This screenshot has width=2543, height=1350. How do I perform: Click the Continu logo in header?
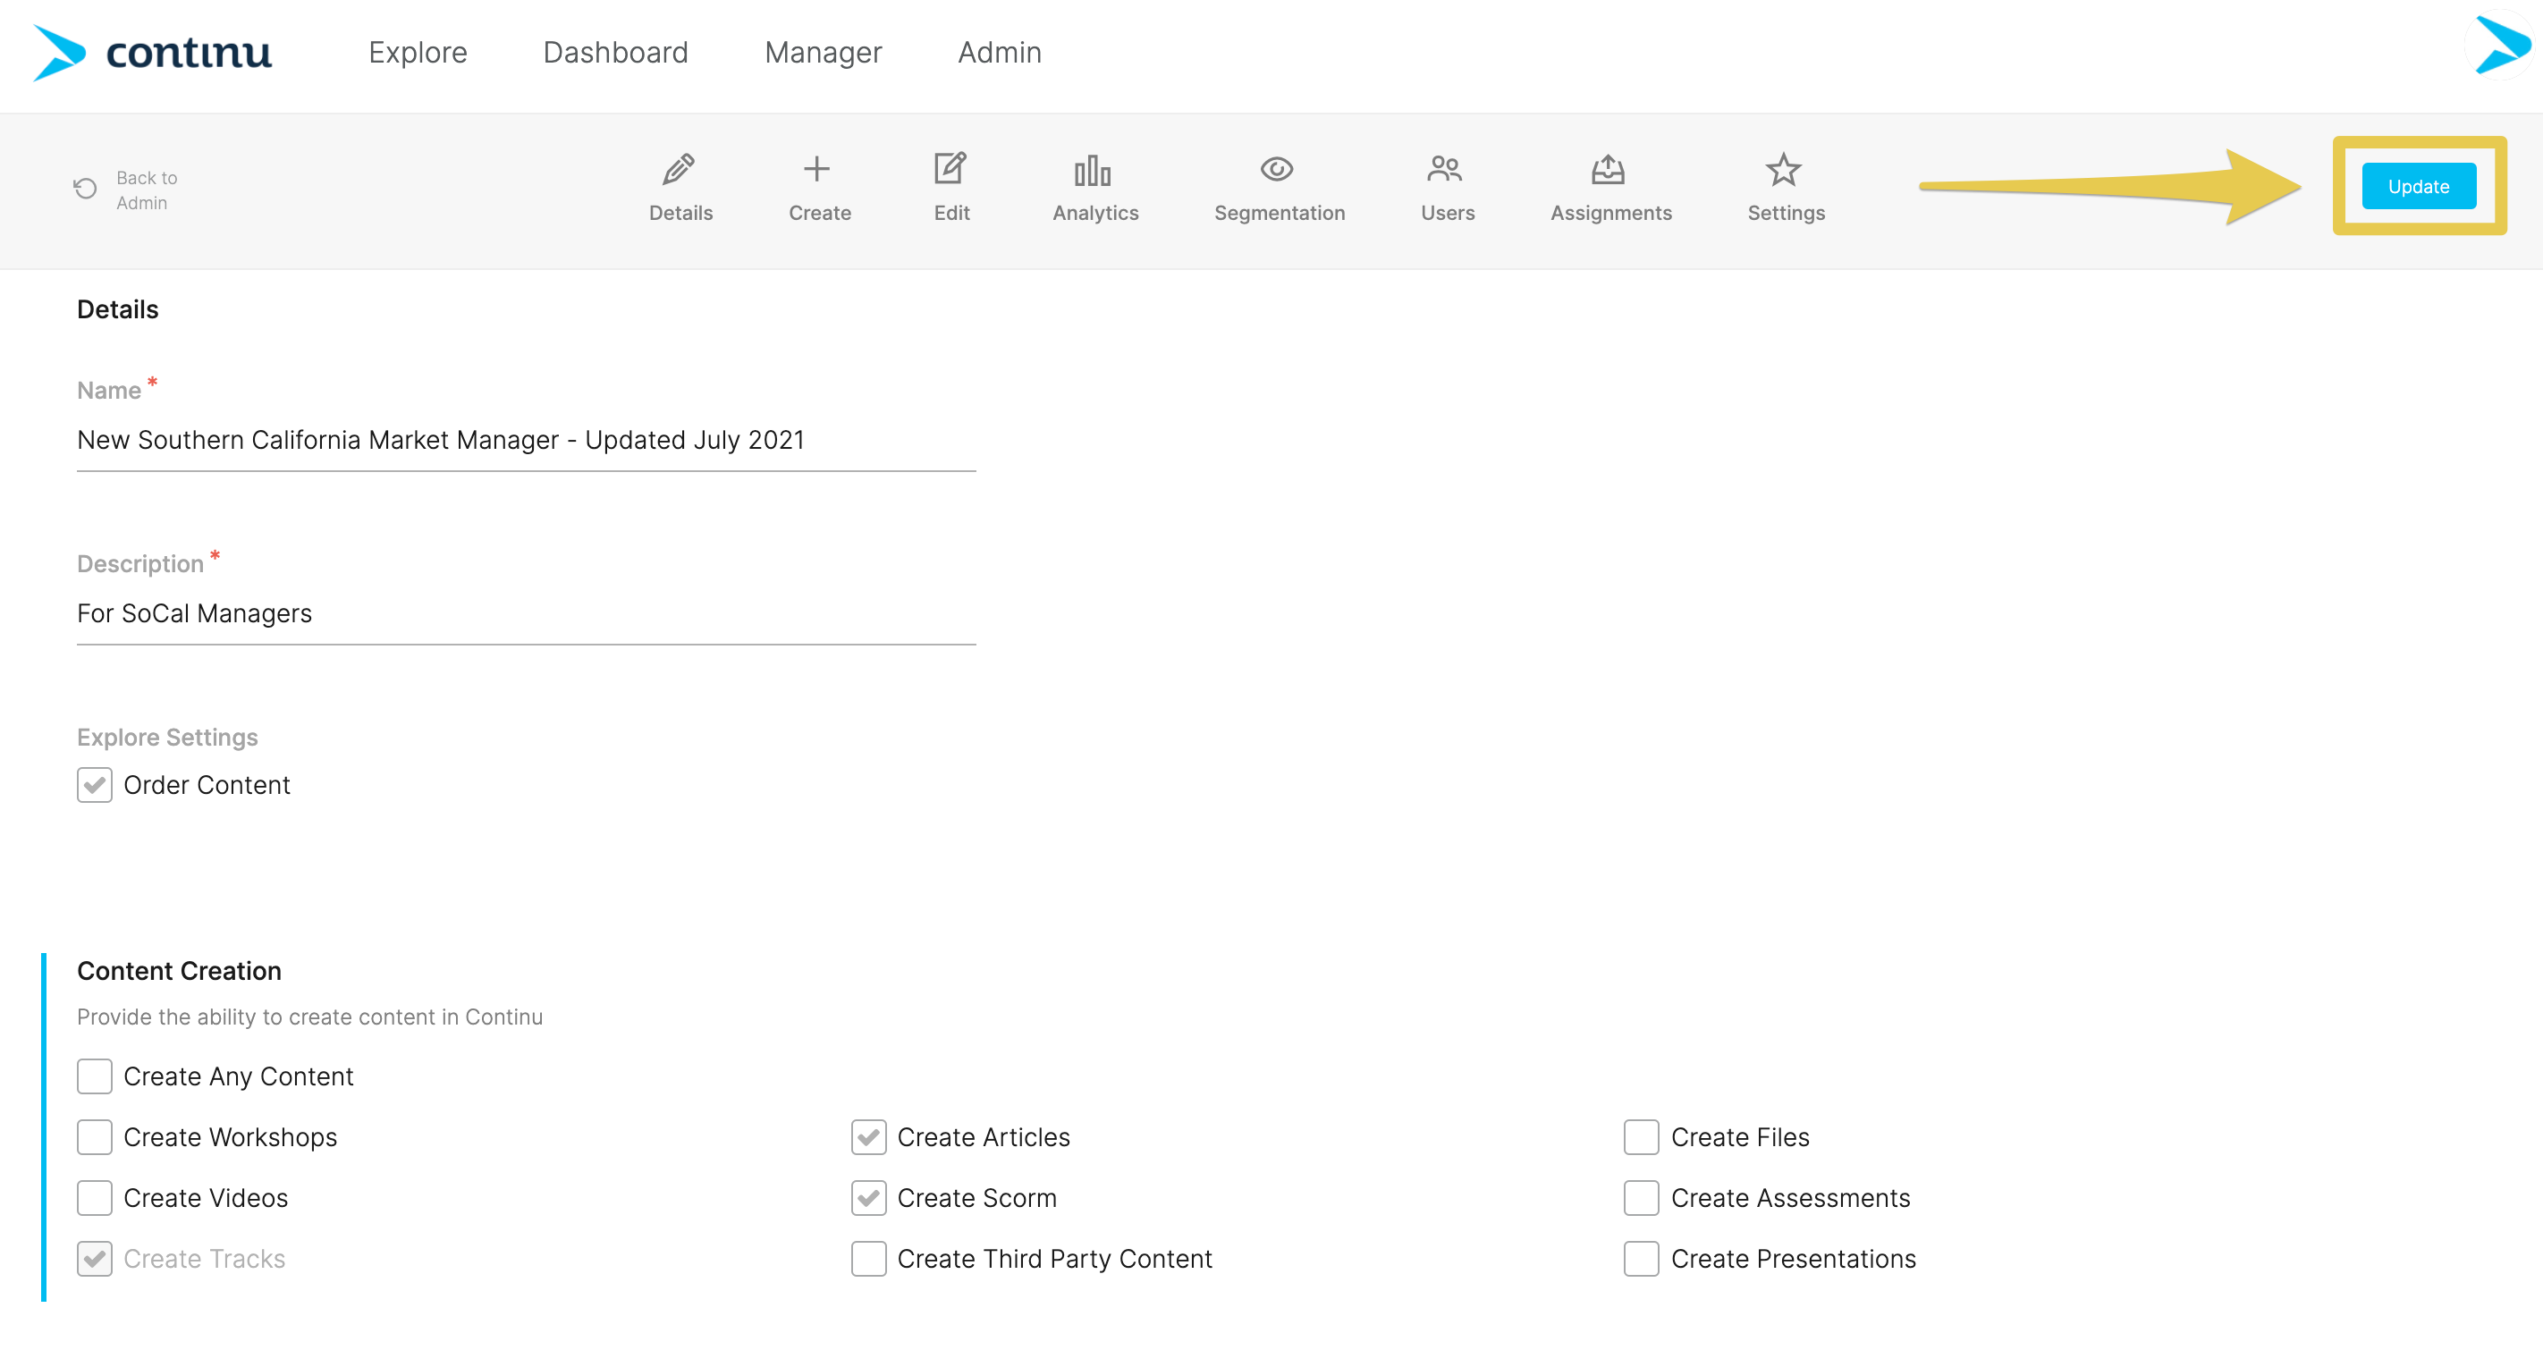152,54
